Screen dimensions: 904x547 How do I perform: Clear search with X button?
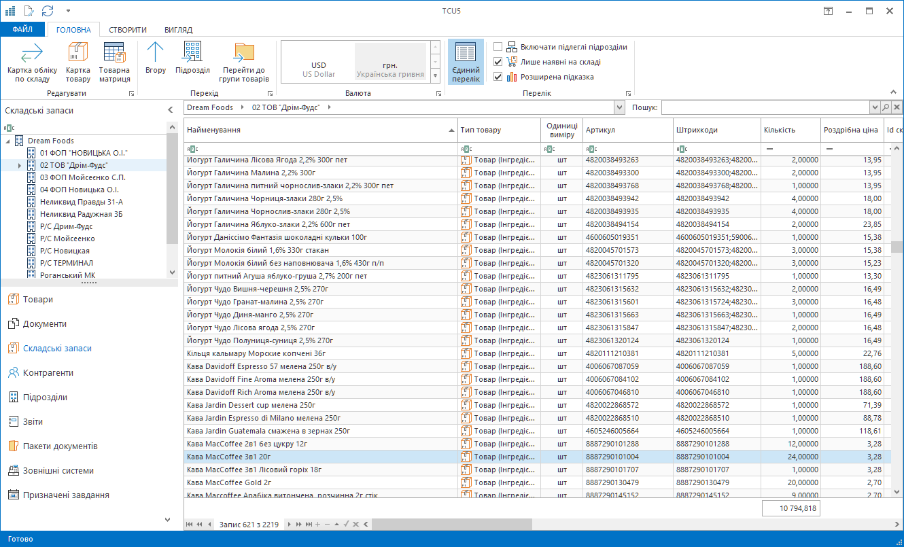pyautogui.click(x=897, y=107)
